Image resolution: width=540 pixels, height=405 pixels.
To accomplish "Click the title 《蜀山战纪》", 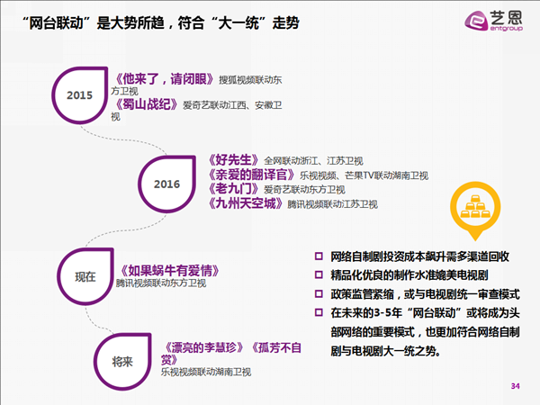I will [x=146, y=104].
